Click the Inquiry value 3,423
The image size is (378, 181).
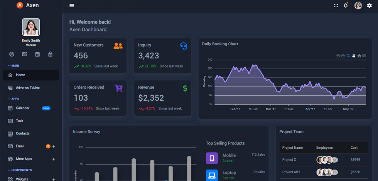pyautogui.click(x=148, y=56)
